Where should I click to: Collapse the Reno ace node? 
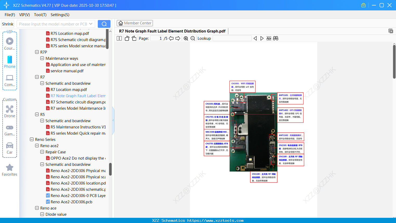tap(37, 208)
